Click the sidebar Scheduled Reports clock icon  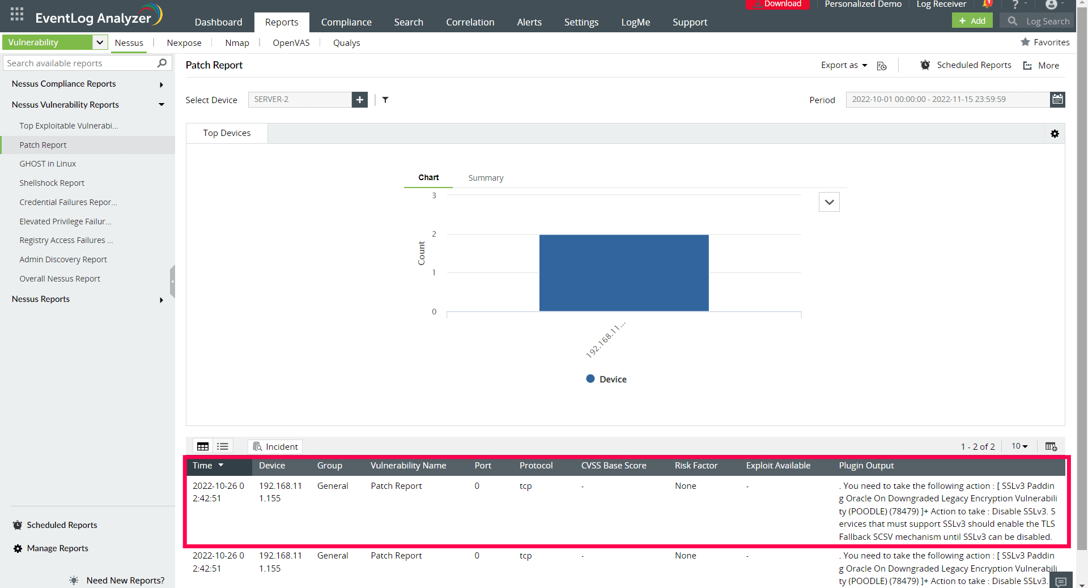(x=18, y=525)
